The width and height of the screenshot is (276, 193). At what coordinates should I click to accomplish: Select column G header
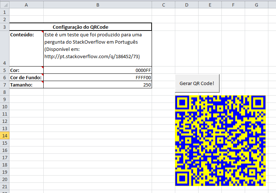(256, 5)
